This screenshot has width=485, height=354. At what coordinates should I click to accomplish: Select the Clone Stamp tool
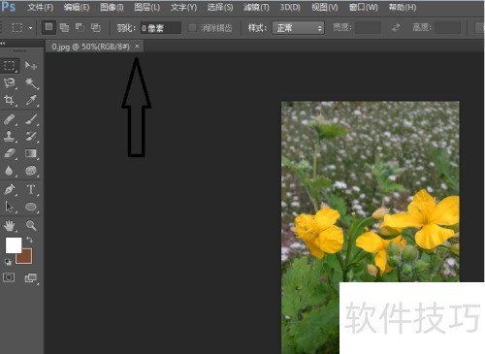[10, 136]
